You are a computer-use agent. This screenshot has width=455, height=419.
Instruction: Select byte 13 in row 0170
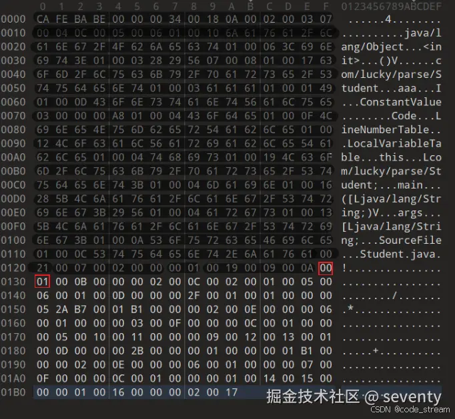288,337
